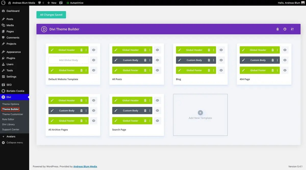Toggle Global Header visibility in Default Website Template
This screenshot has height=170, width=306.
point(94,50)
